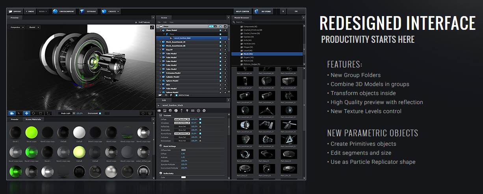Click the Diffuse texture file field

[x=182, y=119]
